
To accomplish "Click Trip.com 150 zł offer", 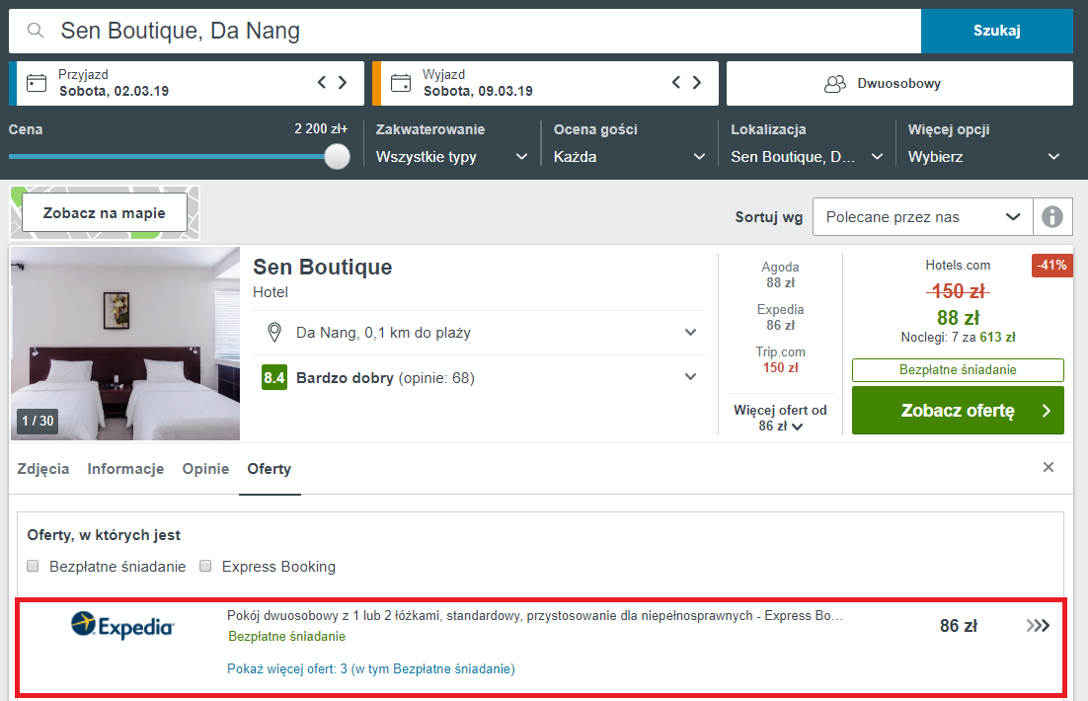I will (x=780, y=359).
